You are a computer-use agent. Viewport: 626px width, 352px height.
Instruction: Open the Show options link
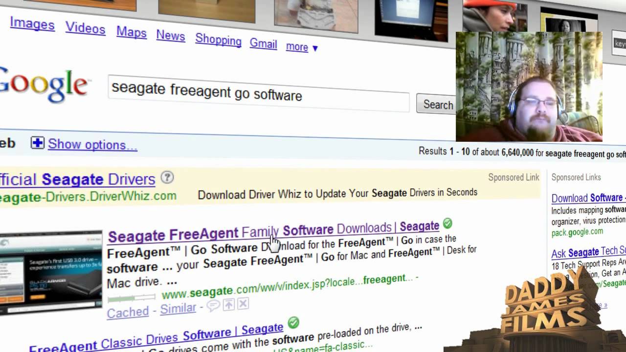92,145
